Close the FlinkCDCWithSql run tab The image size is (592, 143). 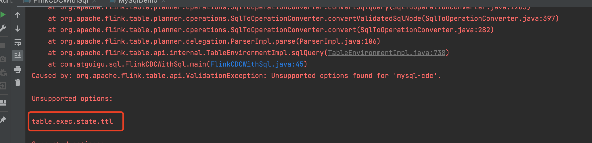(x=94, y=1)
